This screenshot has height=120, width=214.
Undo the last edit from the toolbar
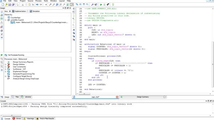click(37, 5)
